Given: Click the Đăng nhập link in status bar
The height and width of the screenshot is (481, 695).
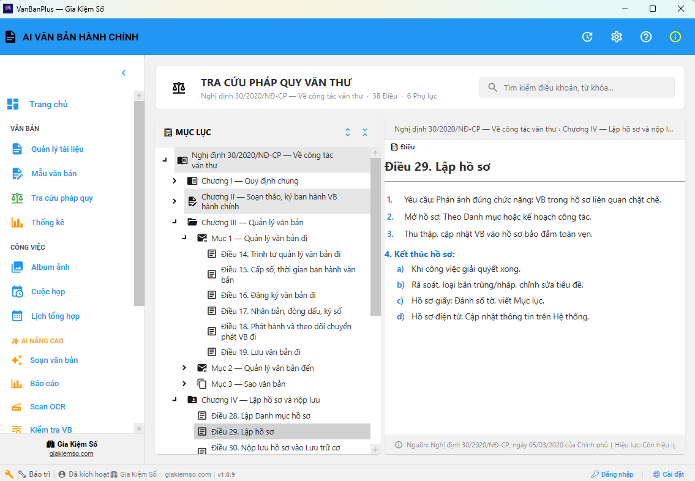Looking at the screenshot, I should pos(612,474).
